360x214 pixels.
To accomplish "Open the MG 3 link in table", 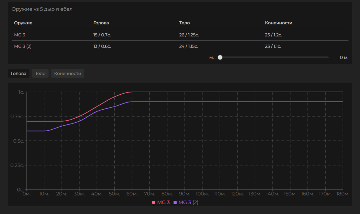I will (20, 35).
